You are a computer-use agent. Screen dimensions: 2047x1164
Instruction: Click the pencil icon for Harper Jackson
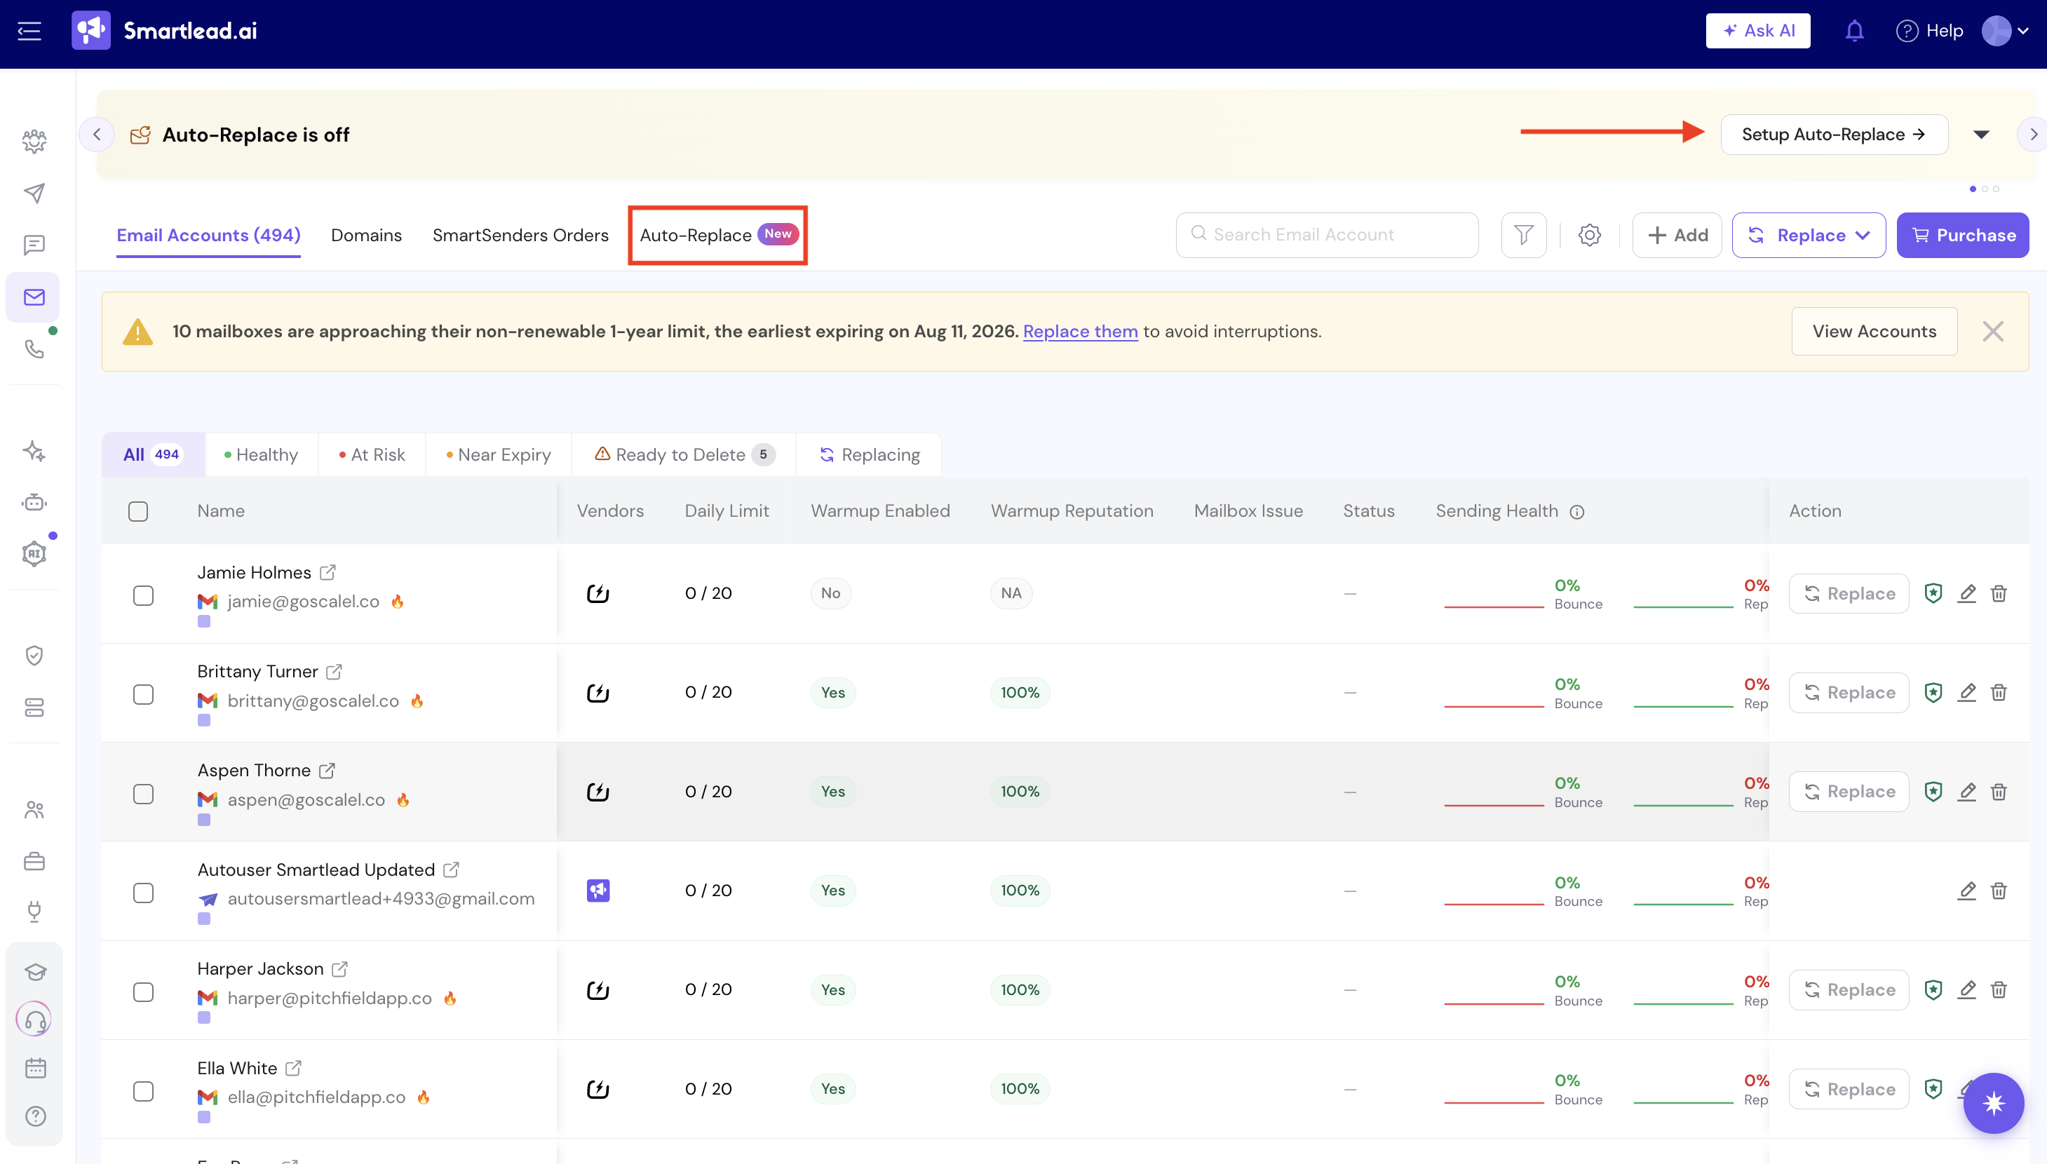coord(1967,989)
